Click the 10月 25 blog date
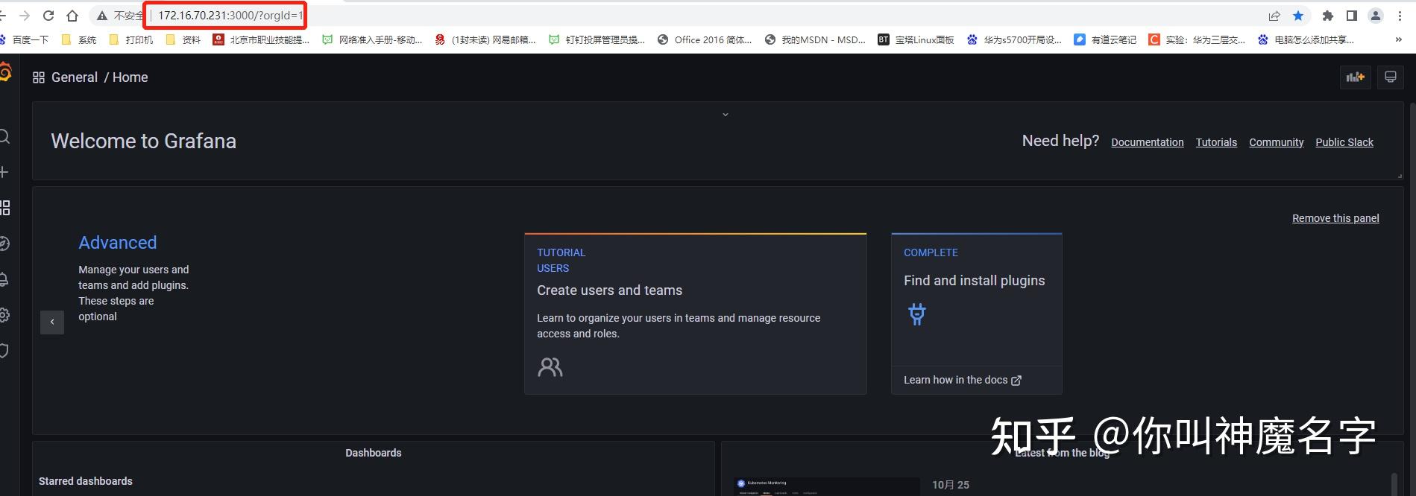Screen dimensions: 1416x496 pyautogui.click(x=951, y=485)
